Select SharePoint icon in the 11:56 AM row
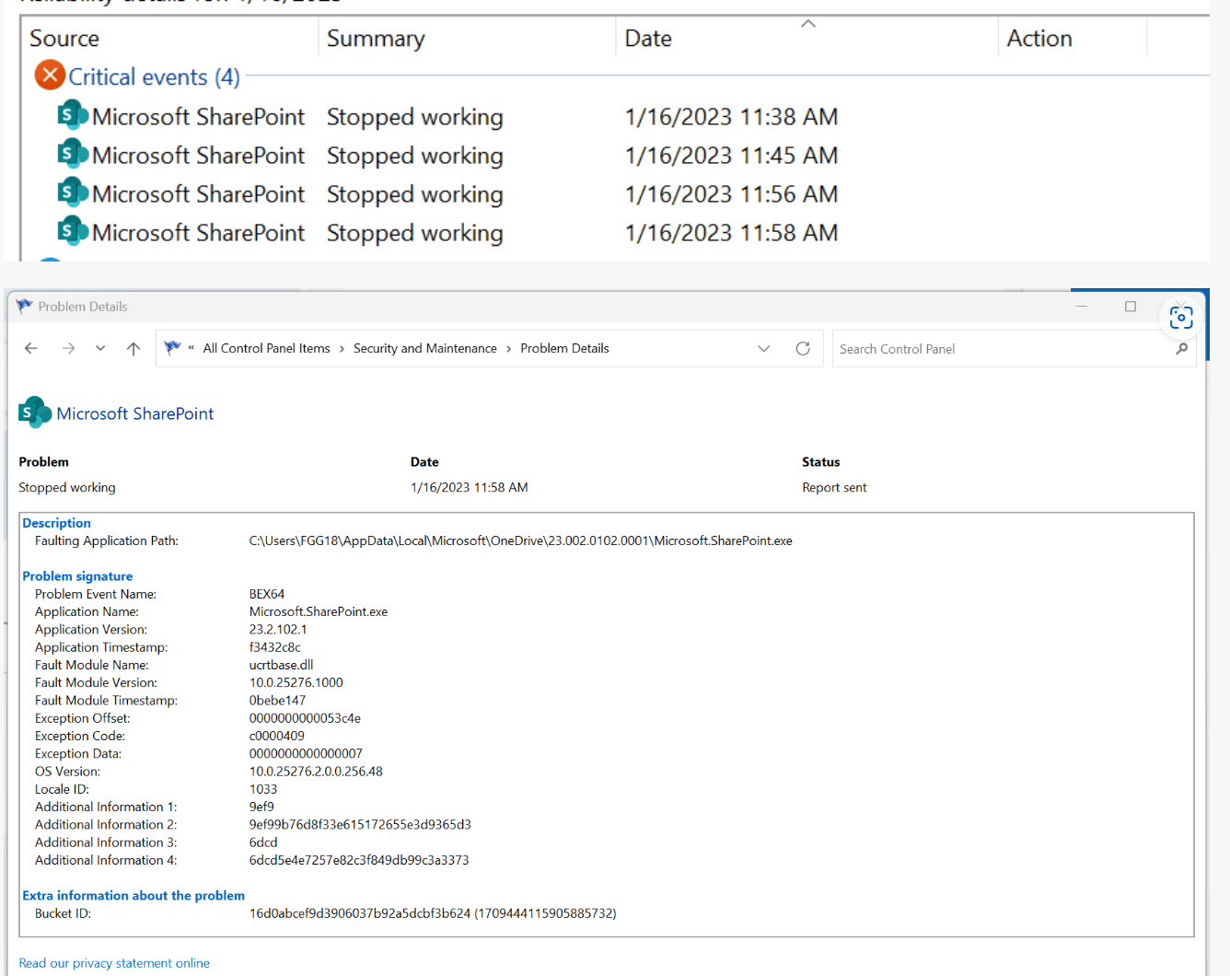The image size is (1230, 976). pos(73,193)
